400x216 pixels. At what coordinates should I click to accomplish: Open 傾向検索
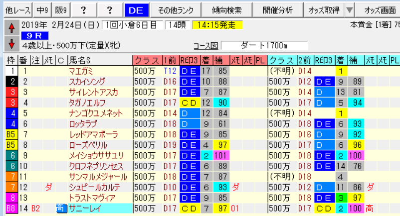click(x=226, y=10)
